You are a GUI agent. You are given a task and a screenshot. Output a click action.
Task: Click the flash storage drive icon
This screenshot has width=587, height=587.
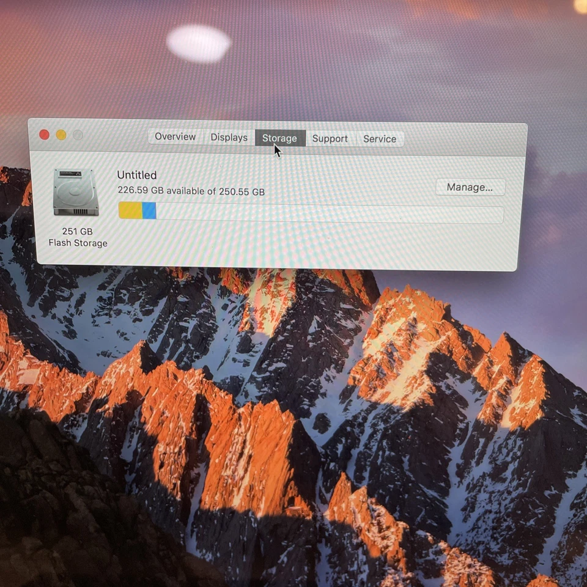click(76, 193)
